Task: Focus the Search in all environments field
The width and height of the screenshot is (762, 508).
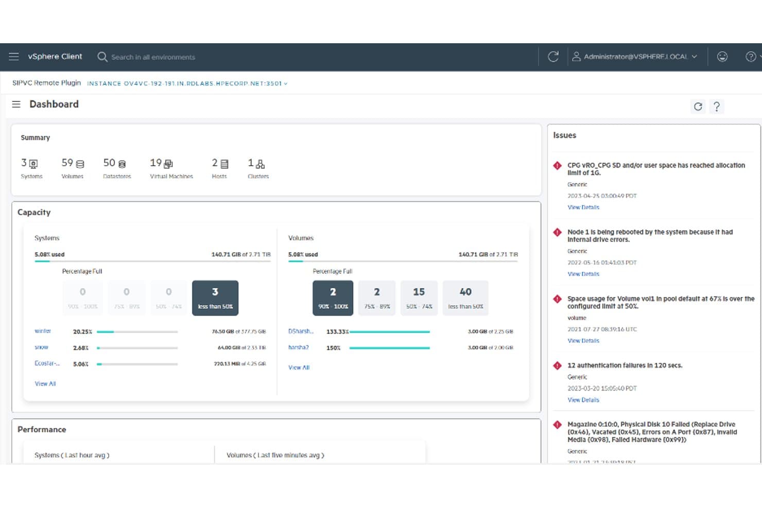Action: [153, 57]
